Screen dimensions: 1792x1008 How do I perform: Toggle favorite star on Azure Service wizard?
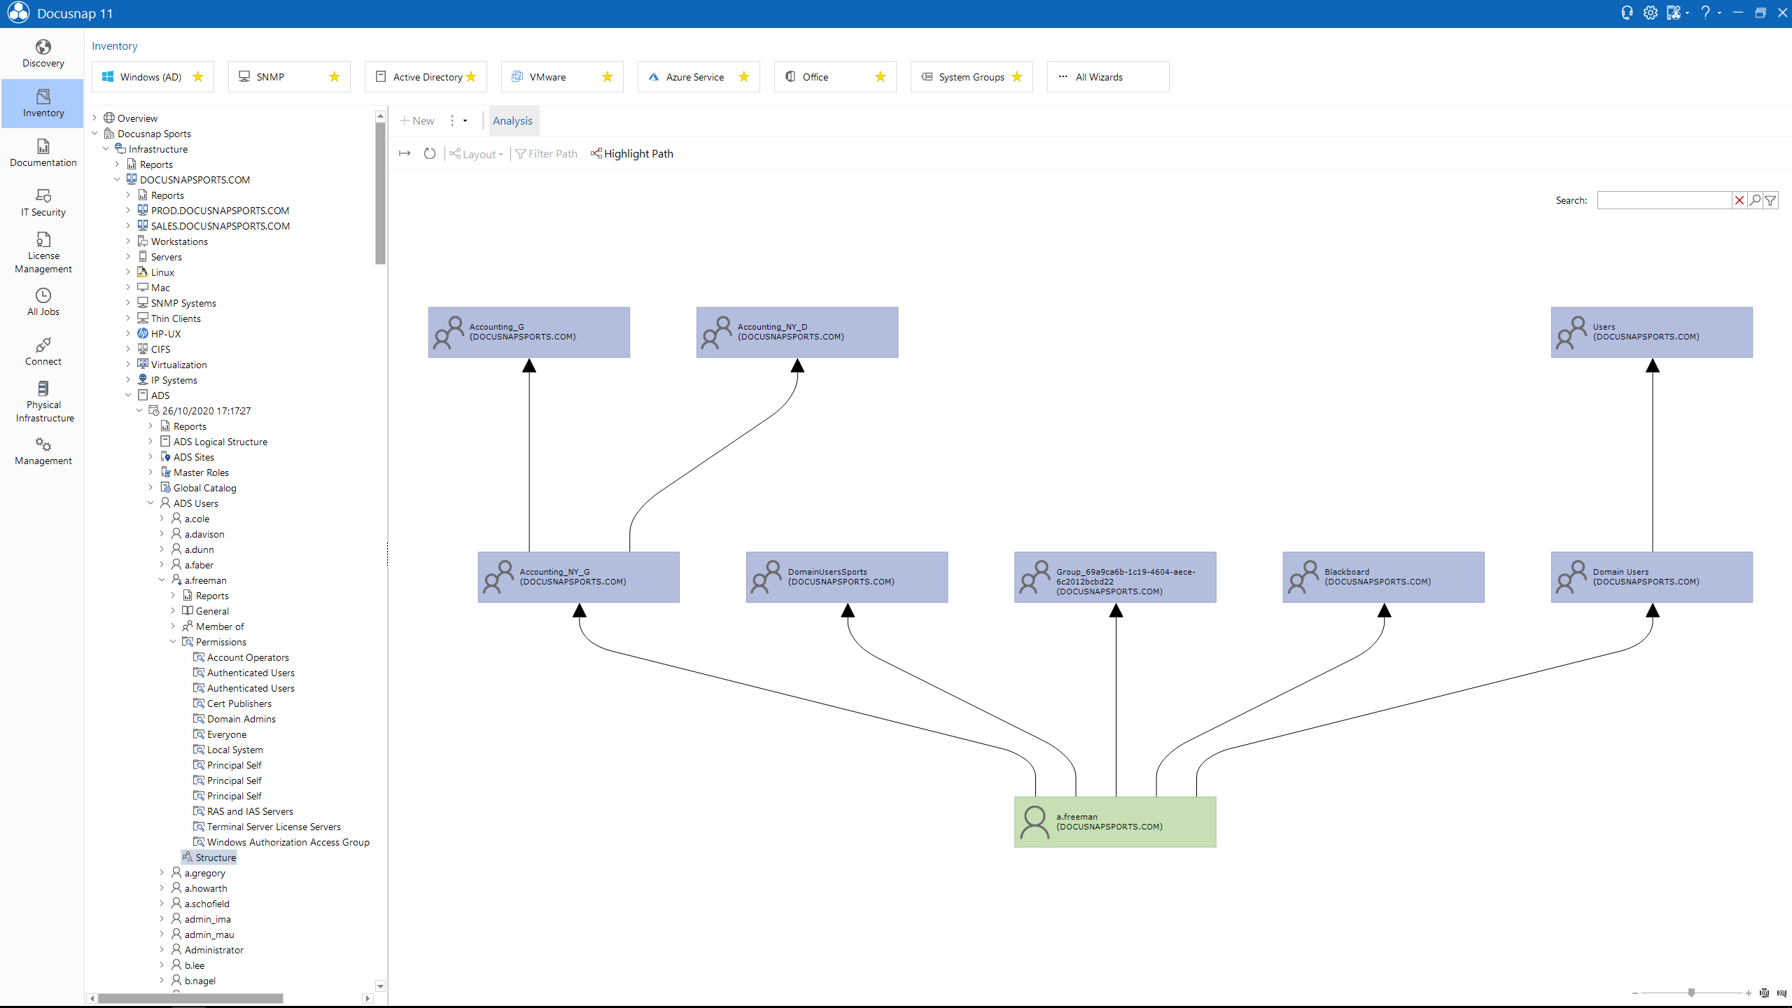point(744,76)
